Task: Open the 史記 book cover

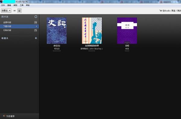Action: tap(57, 31)
